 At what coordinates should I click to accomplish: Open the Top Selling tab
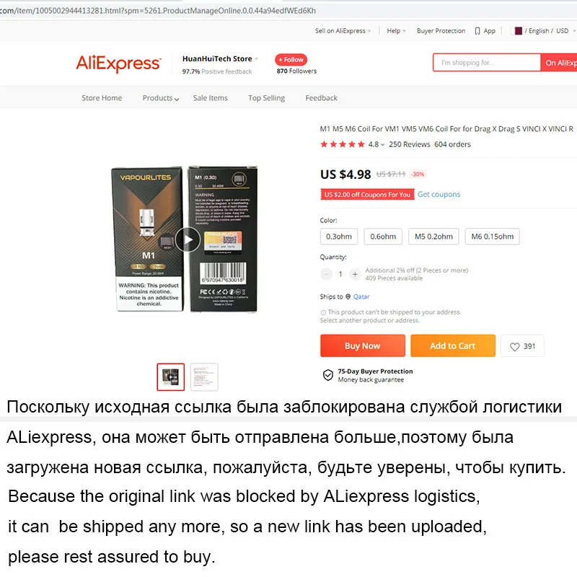click(266, 98)
